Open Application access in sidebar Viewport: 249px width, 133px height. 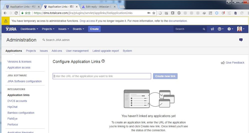click(19, 68)
